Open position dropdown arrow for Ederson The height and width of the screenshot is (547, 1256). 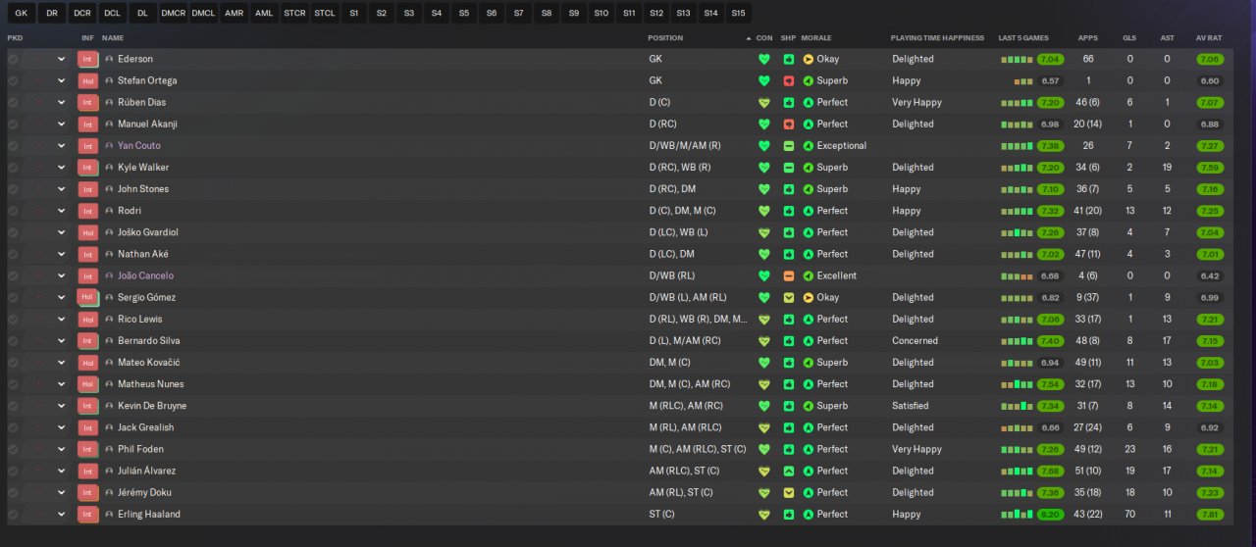click(62, 59)
